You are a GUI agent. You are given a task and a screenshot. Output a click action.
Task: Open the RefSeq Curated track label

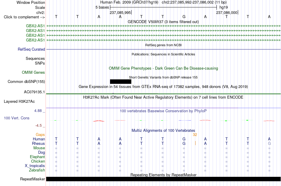tap(31, 49)
